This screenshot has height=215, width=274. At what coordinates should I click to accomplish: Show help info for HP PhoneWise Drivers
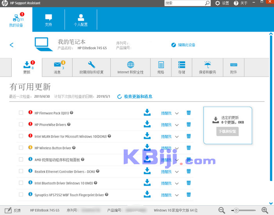click(69, 124)
